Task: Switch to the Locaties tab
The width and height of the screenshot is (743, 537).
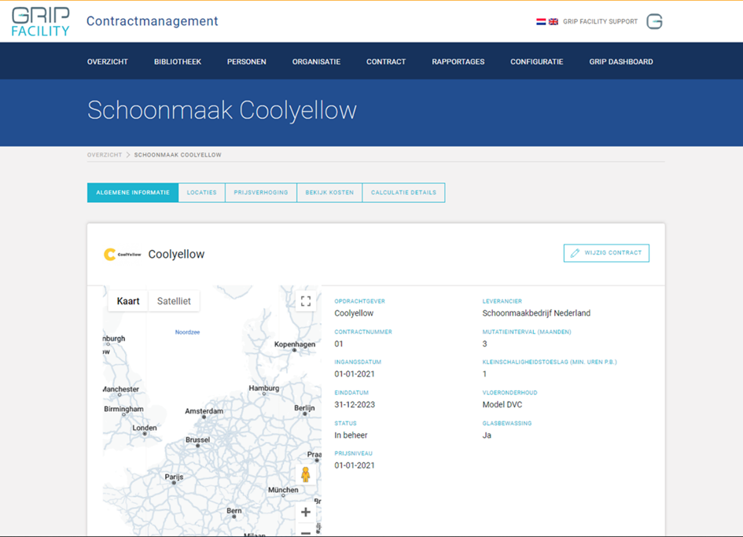Action: pyautogui.click(x=202, y=193)
